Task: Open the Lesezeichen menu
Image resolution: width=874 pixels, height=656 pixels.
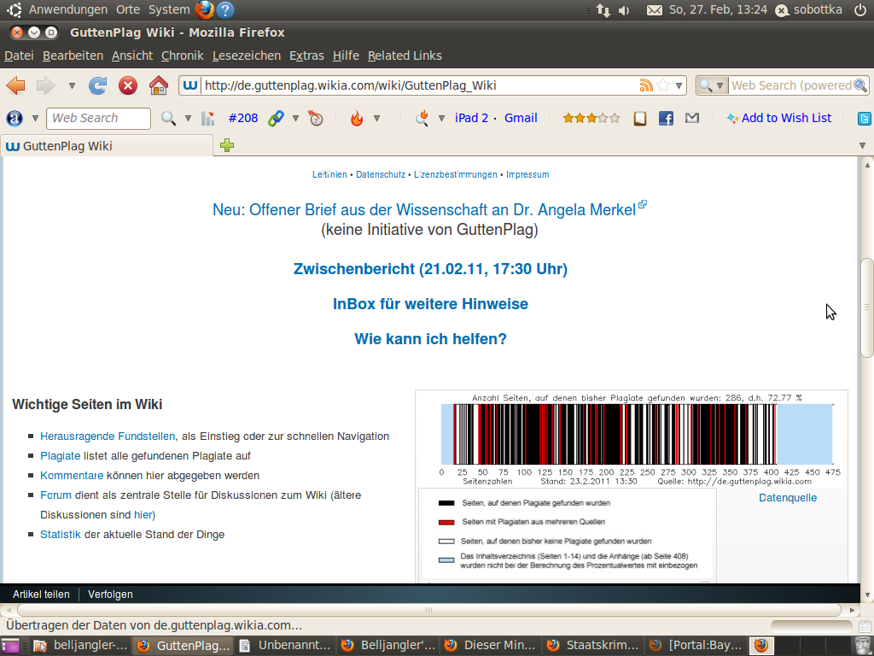Action: click(x=247, y=56)
